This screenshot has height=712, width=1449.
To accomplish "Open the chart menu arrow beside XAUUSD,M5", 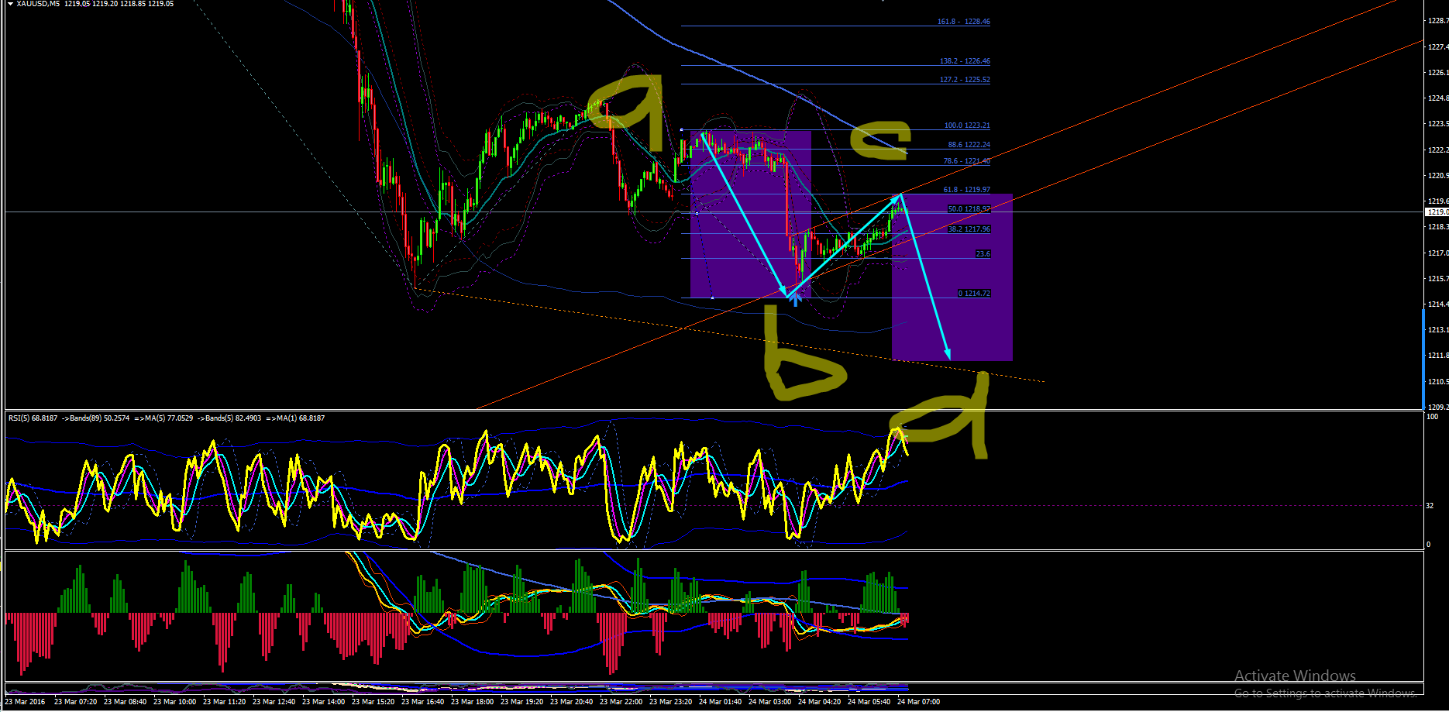I will coord(10,4).
